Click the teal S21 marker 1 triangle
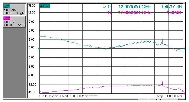The width and height of the screenshot is (189, 102). point(162,43)
